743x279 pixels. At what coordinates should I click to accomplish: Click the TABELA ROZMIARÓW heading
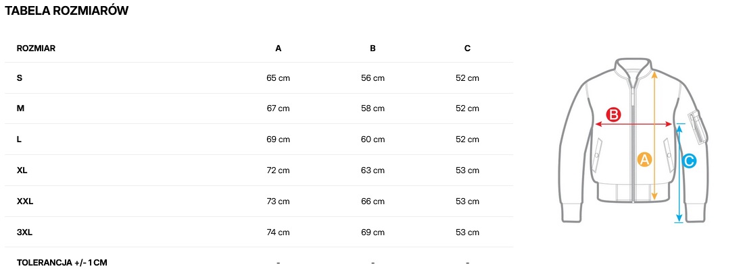tap(66, 11)
